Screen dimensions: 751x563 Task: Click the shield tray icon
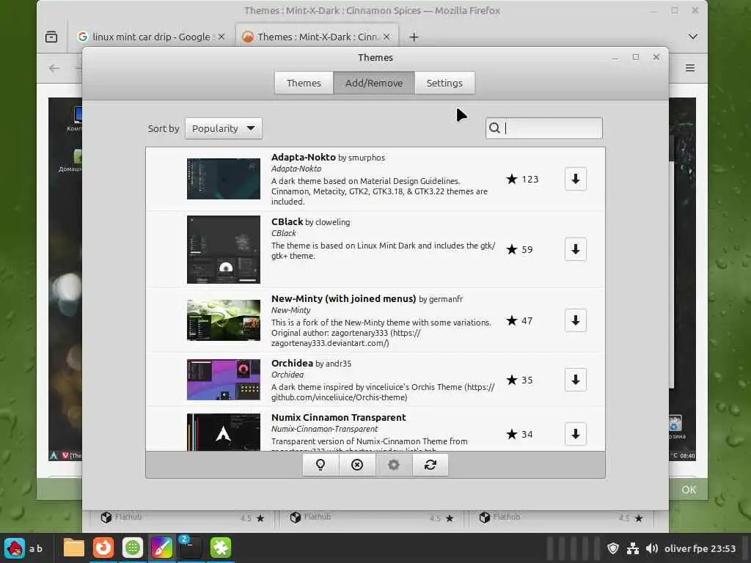pos(612,548)
